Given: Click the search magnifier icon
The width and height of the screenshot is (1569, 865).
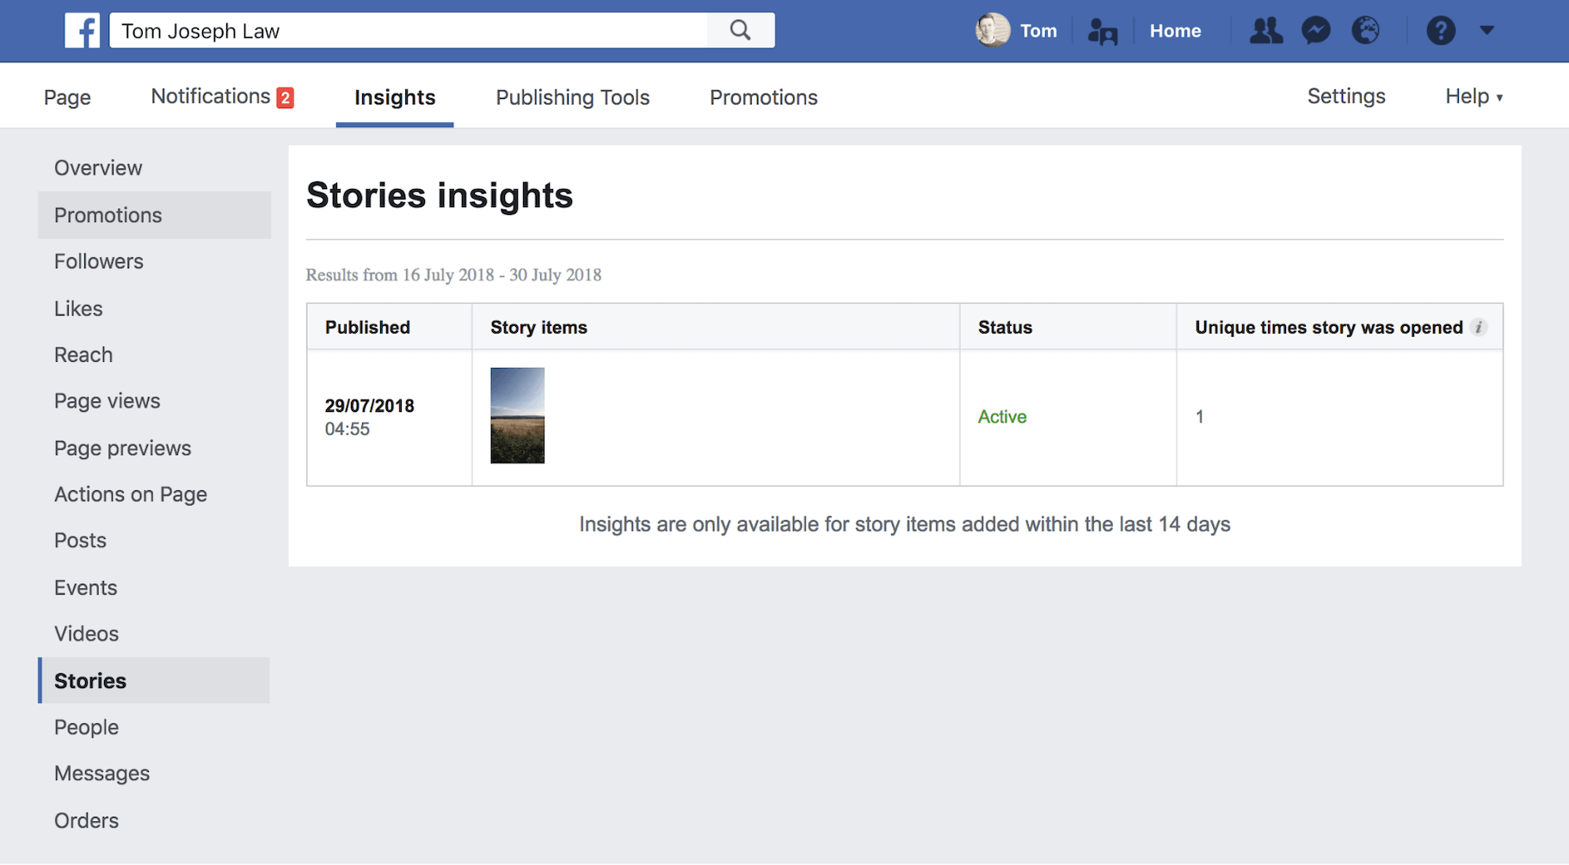Looking at the screenshot, I should click(740, 30).
